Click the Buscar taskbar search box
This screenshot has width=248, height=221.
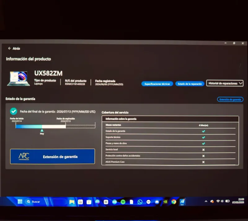(x=46, y=202)
